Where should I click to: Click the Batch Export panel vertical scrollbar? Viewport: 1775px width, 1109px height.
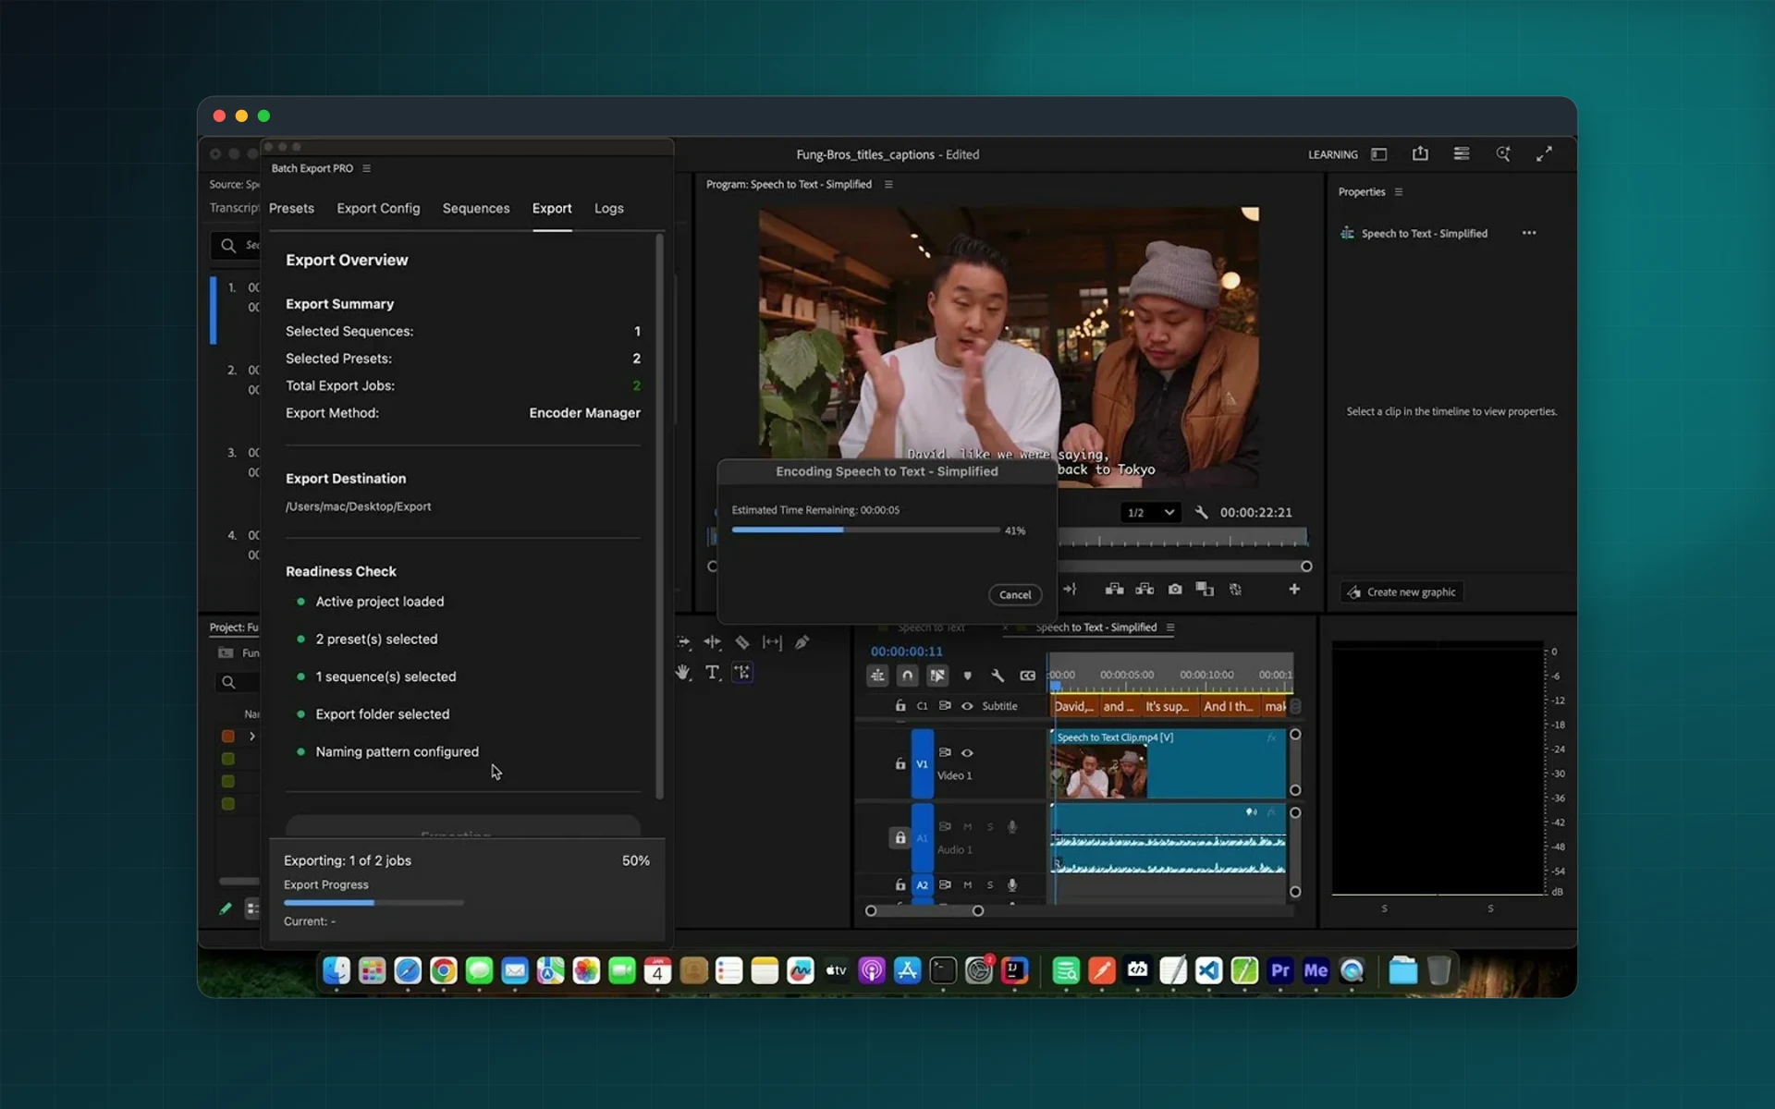[659, 516]
